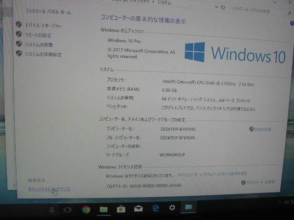Open Settings gear on taskbar
The image size is (294, 220).
[x=172, y=208]
